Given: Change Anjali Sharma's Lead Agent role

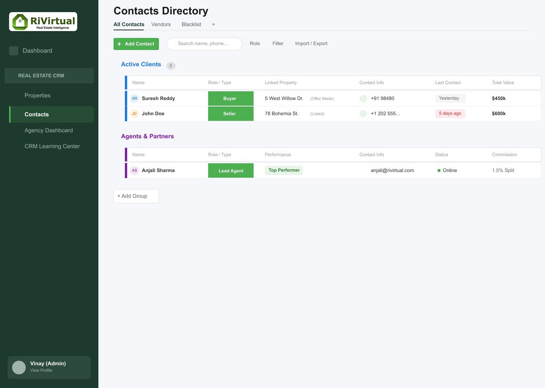Looking at the screenshot, I should tap(231, 171).
